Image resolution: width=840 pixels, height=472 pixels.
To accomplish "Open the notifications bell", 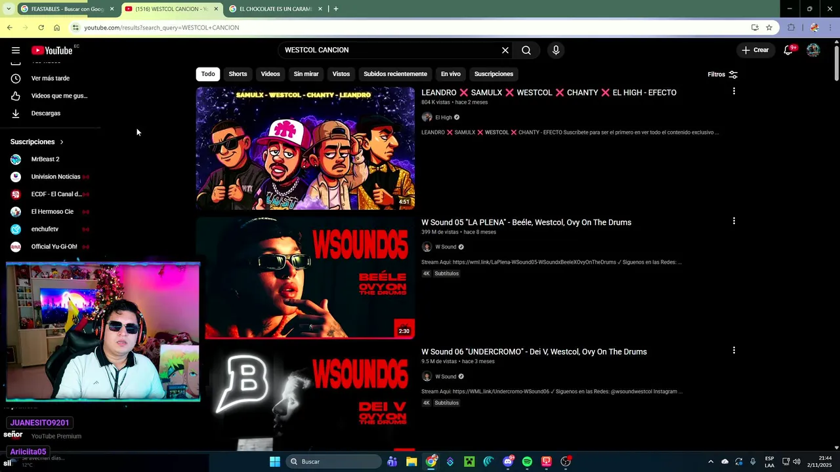I will click(x=788, y=50).
